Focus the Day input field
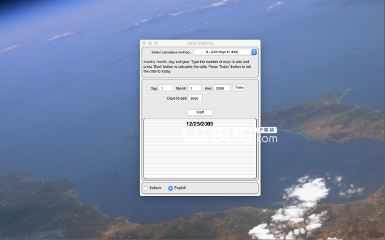 (166, 88)
